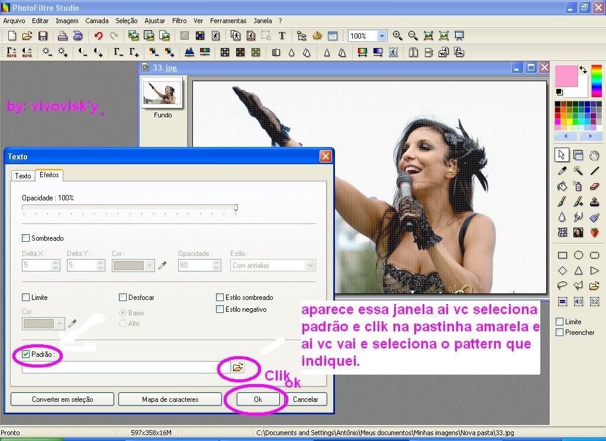Viewport: 606px width, 441px height.
Task: Click the Undo arrow icon
Action: click(98, 36)
